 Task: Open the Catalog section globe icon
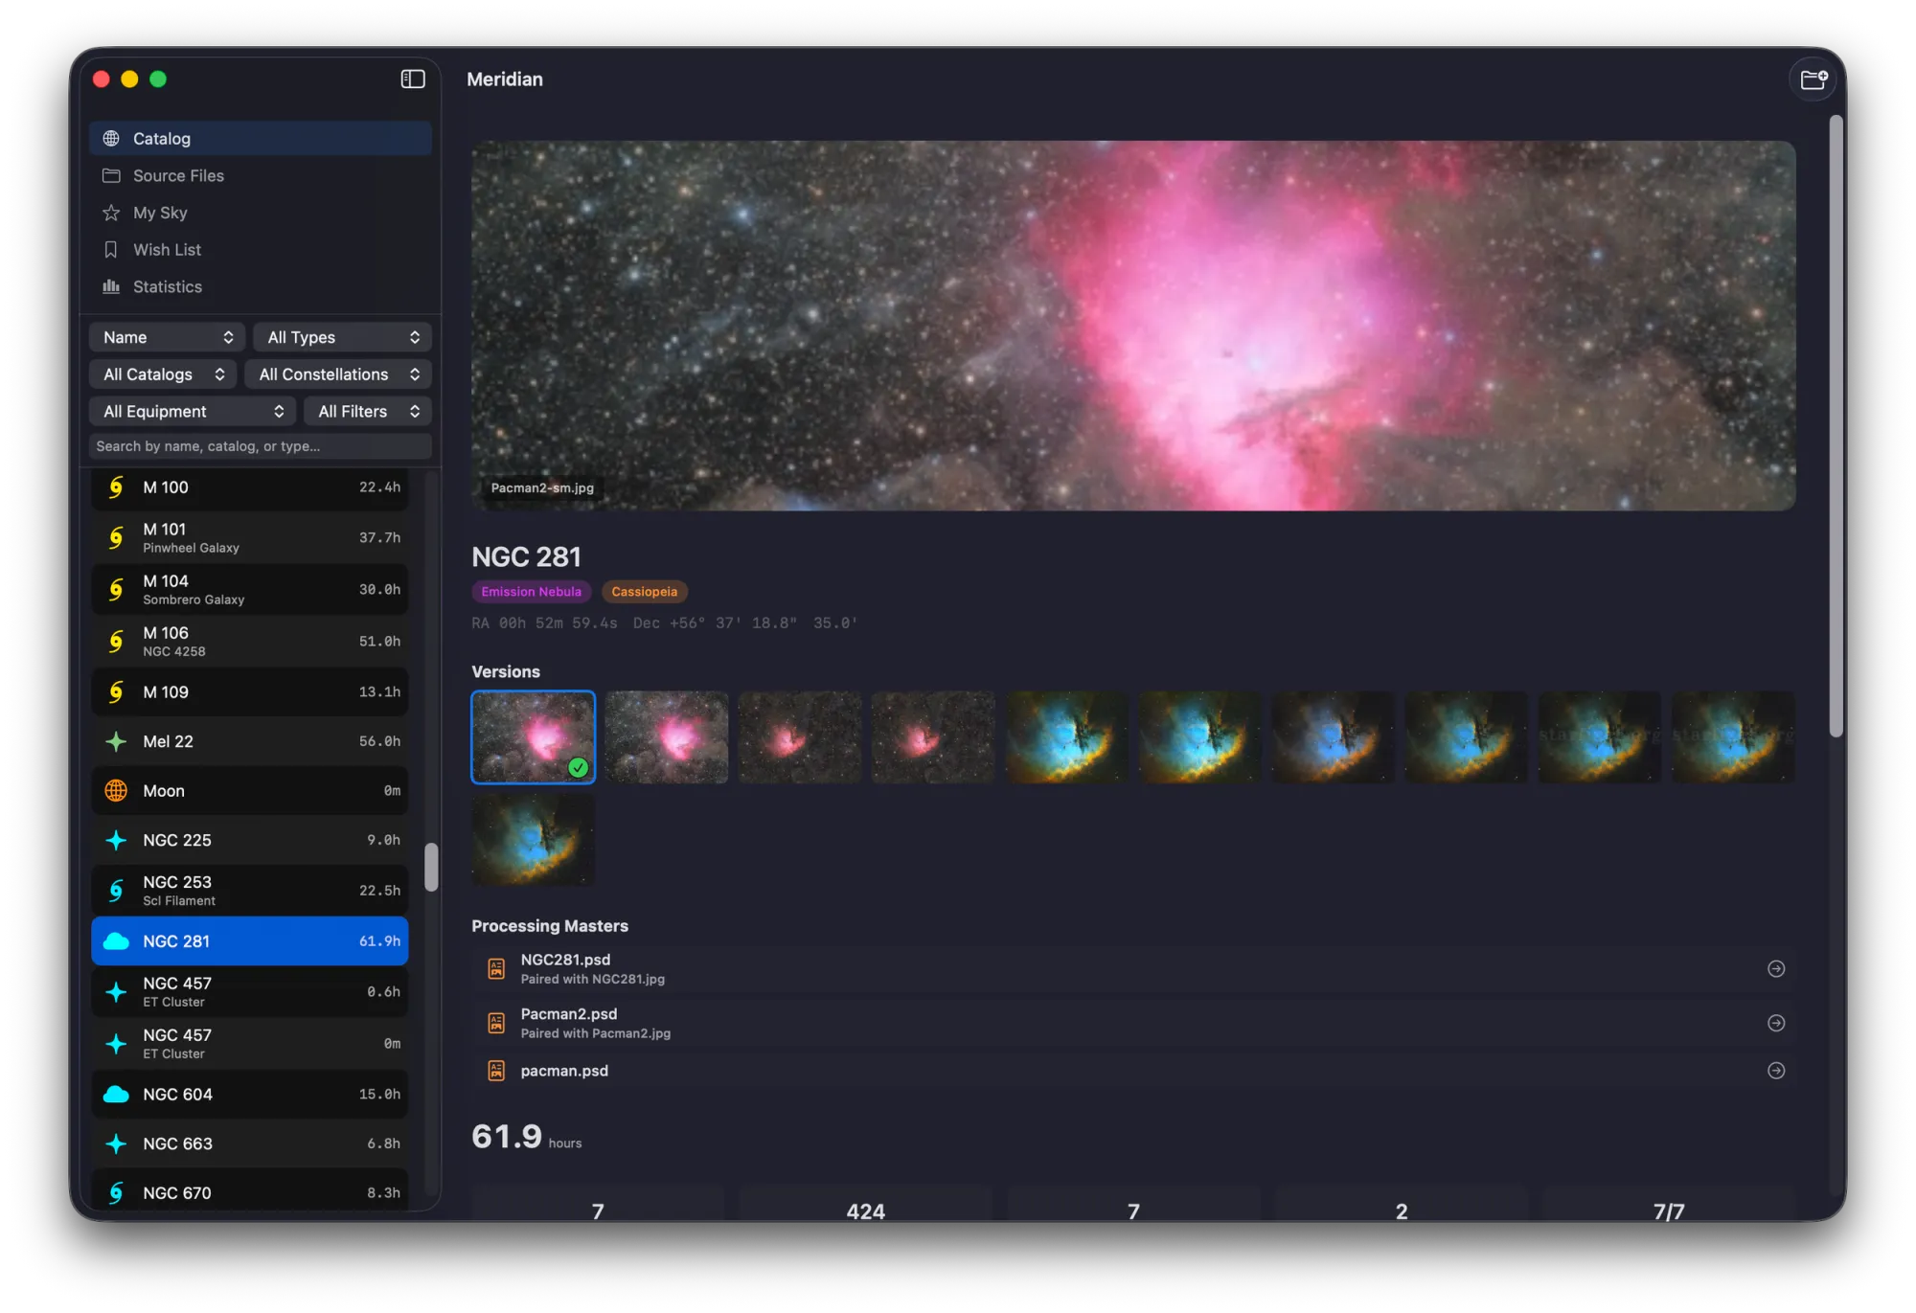point(111,138)
